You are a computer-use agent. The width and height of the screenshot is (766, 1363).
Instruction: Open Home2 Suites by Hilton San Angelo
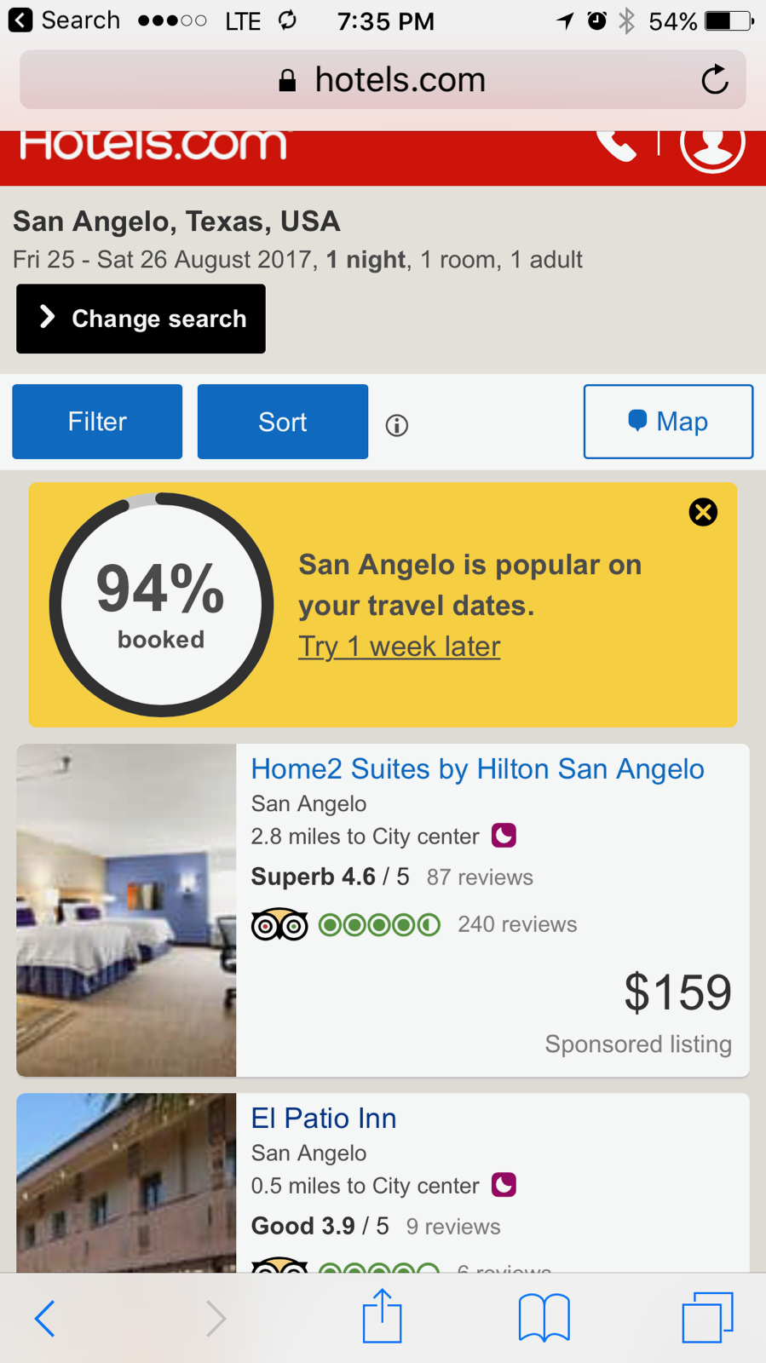click(477, 769)
